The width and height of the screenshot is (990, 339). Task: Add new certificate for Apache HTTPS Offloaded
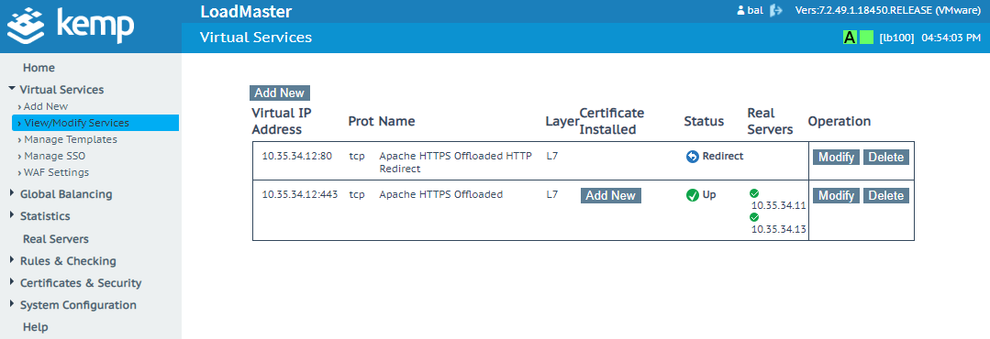610,195
